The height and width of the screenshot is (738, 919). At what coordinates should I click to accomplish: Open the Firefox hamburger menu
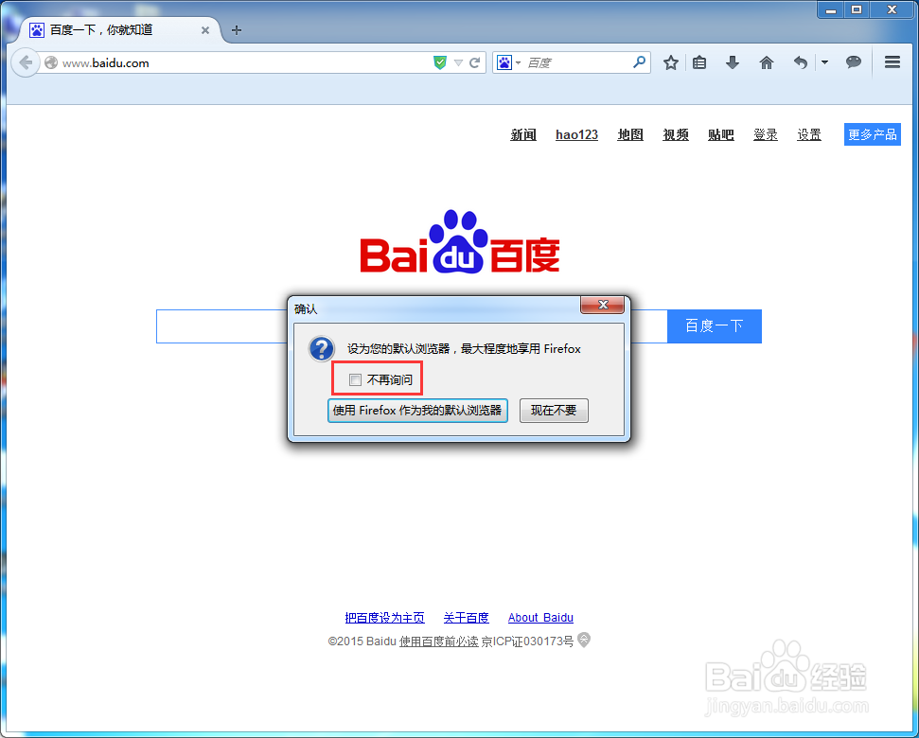892,61
